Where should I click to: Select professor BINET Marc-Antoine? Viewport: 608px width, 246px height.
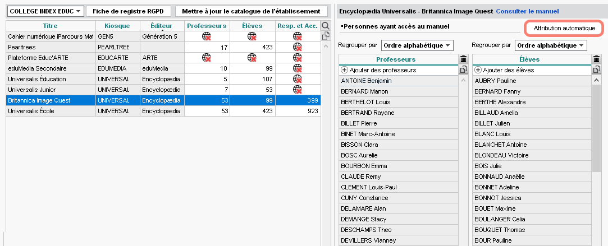coord(398,134)
